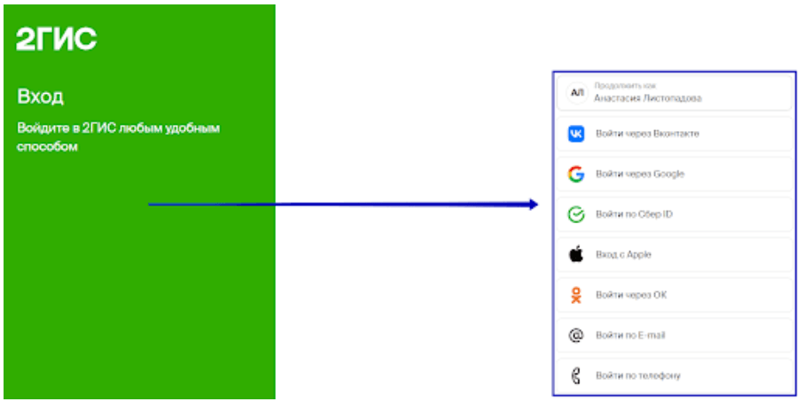The width and height of the screenshot is (812, 417).
Task: Click the green Sber ID checkmark icon
Action: point(576,214)
